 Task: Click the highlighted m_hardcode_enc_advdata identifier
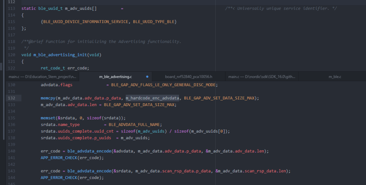tap(152, 98)
